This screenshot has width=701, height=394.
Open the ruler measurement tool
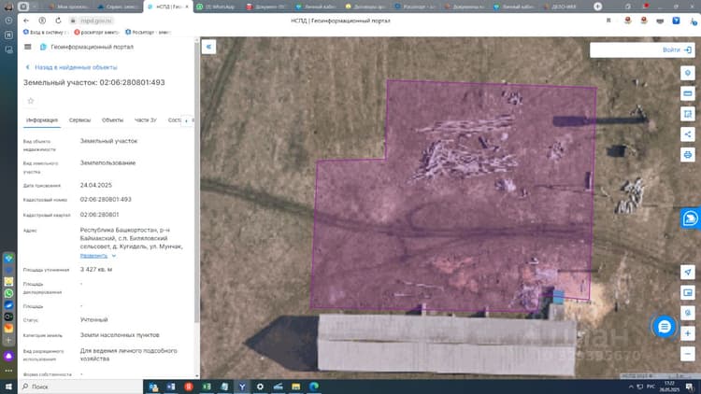pyautogui.click(x=688, y=93)
